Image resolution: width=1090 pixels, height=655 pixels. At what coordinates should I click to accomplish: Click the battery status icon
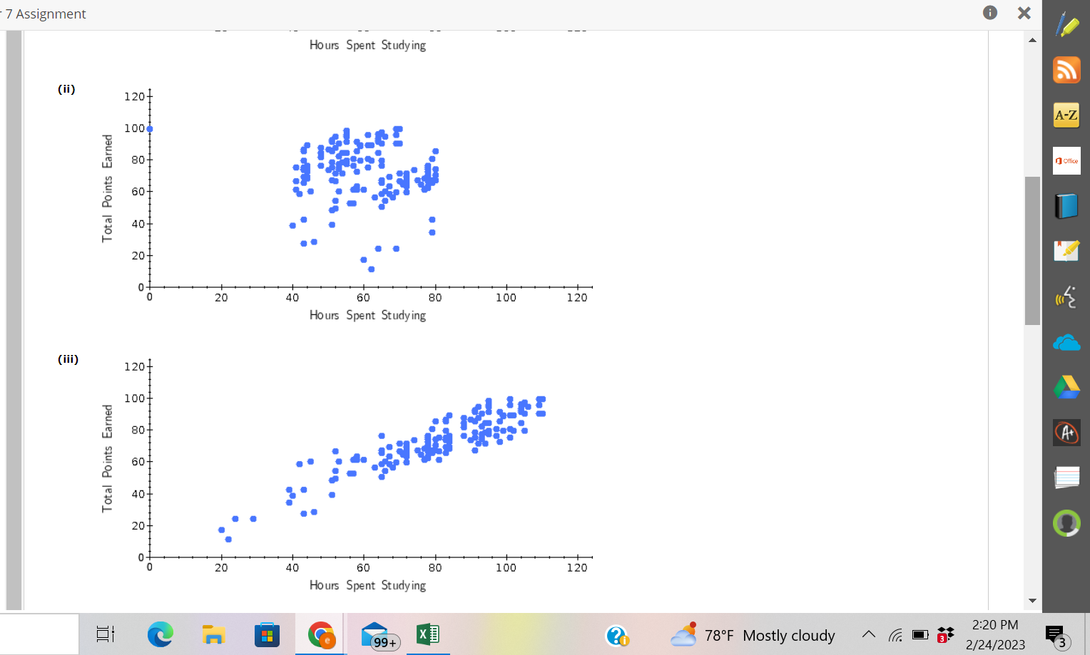pyautogui.click(x=920, y=634)
